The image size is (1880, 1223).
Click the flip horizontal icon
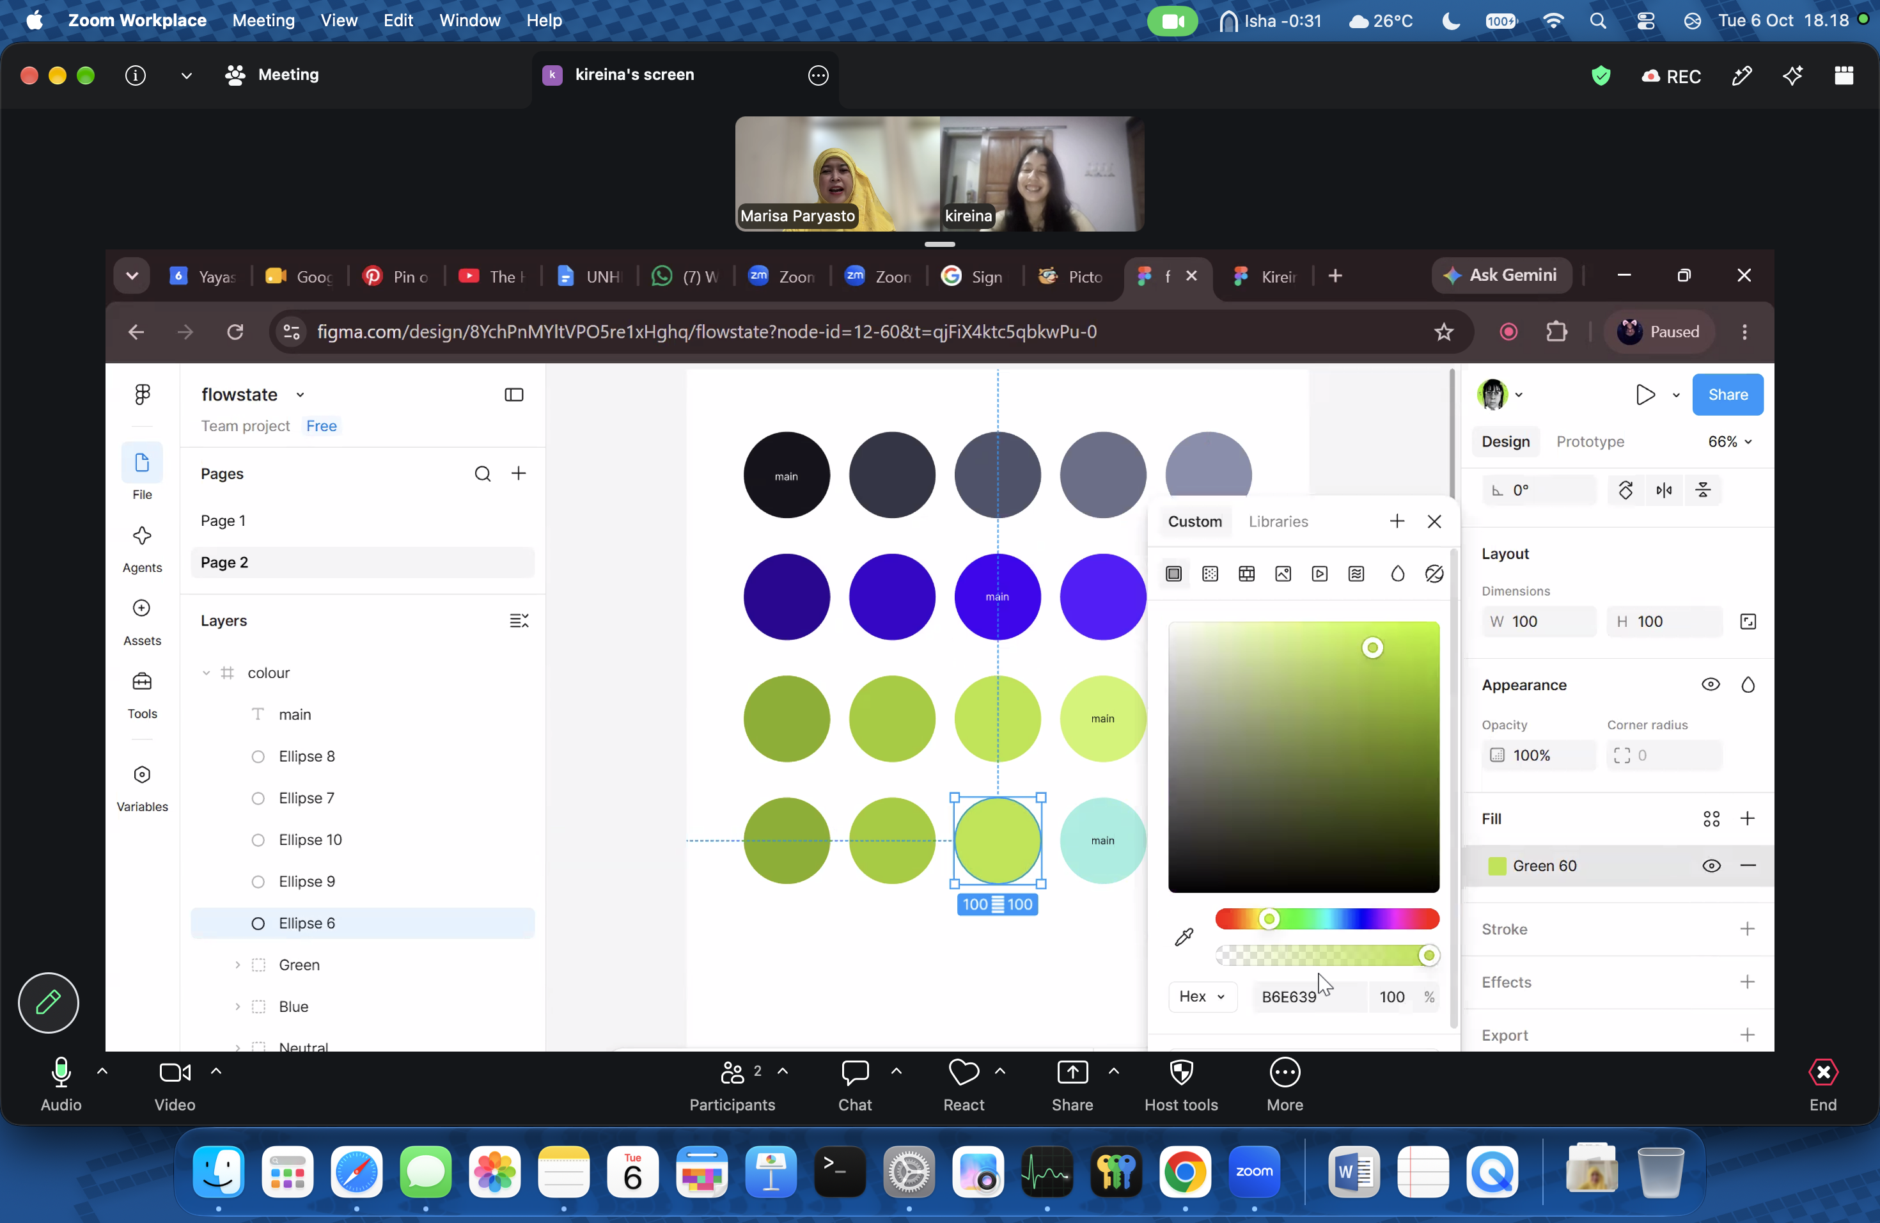pos(1665,490)
